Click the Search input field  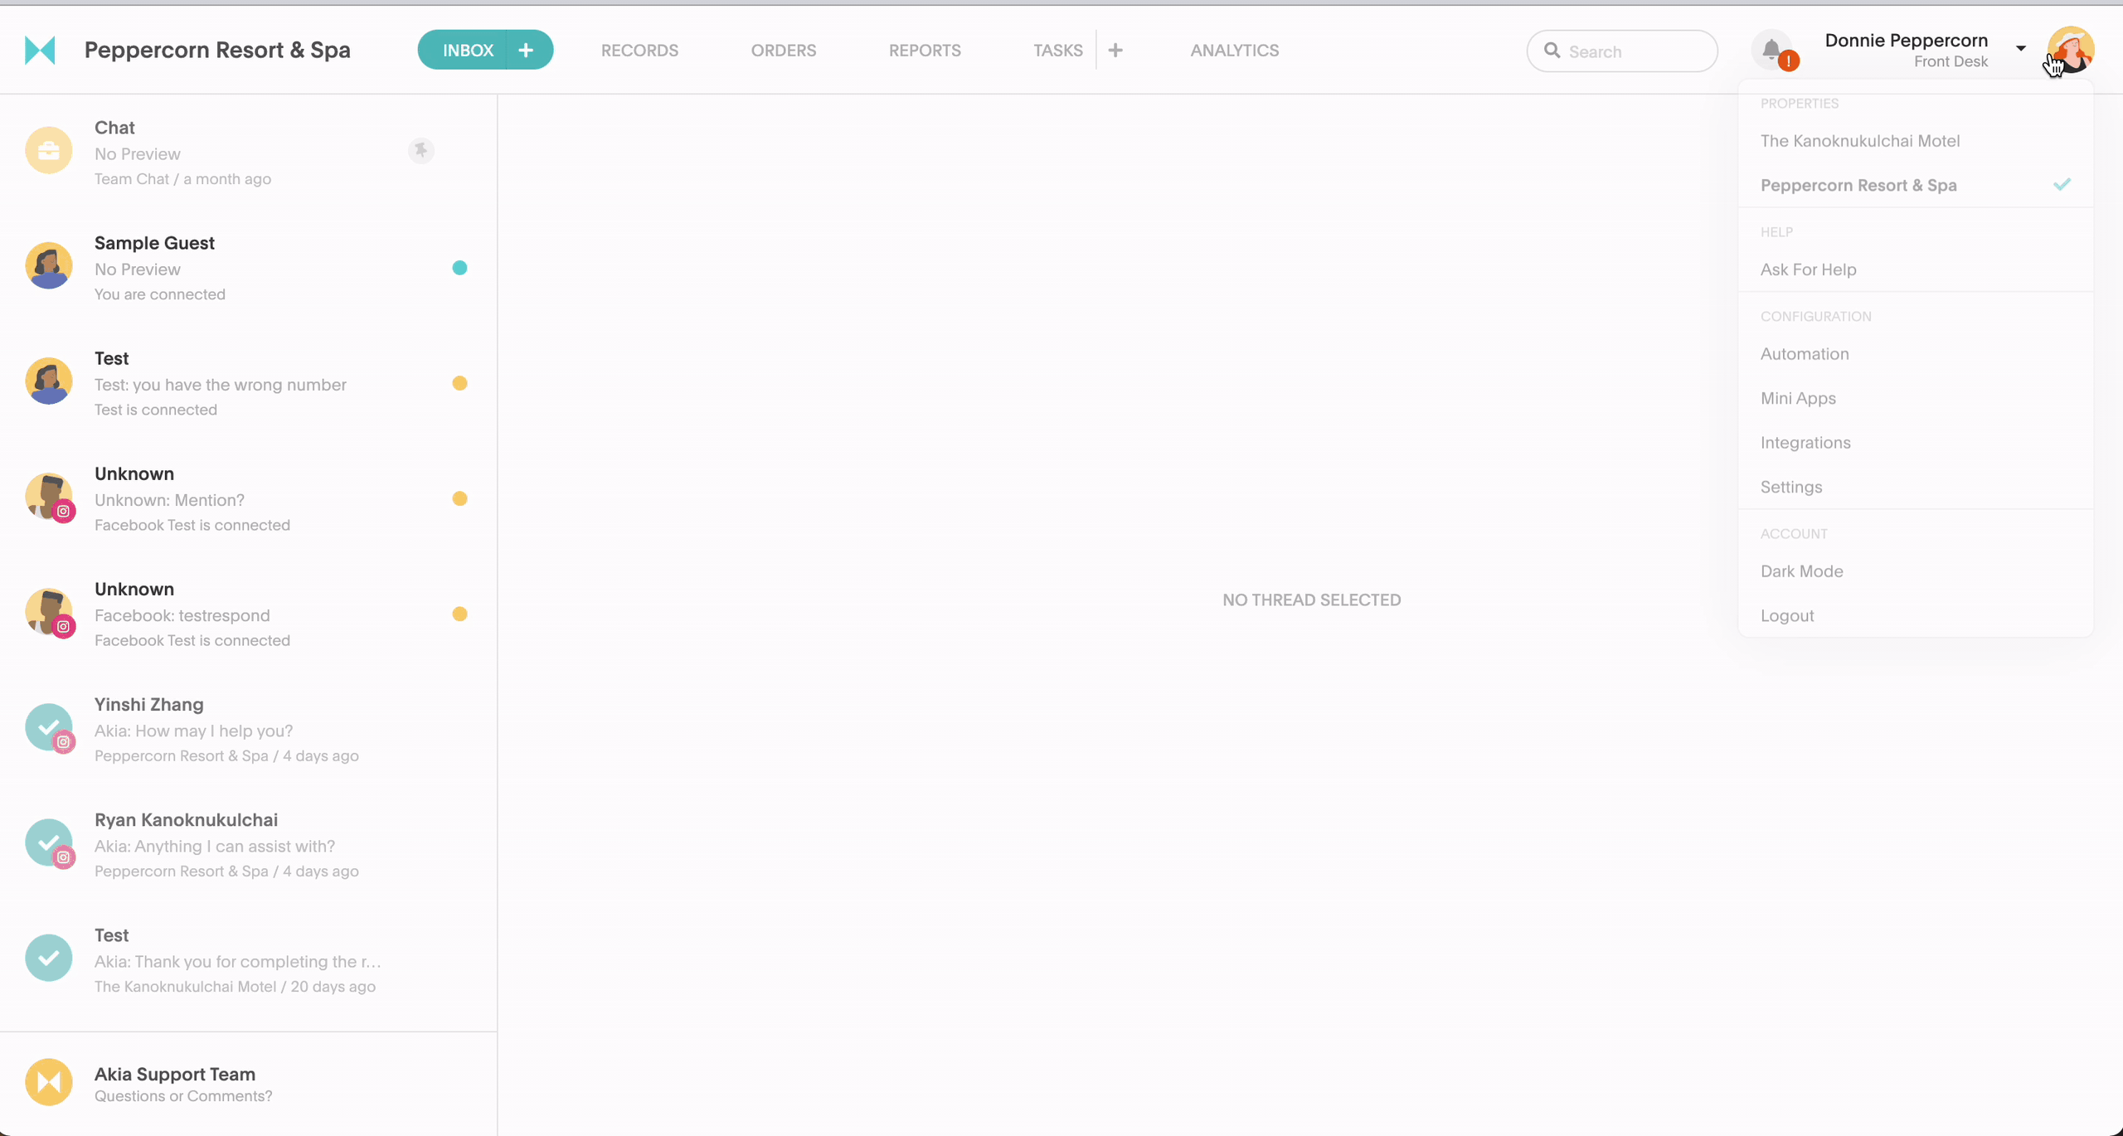pos(1622,51)
